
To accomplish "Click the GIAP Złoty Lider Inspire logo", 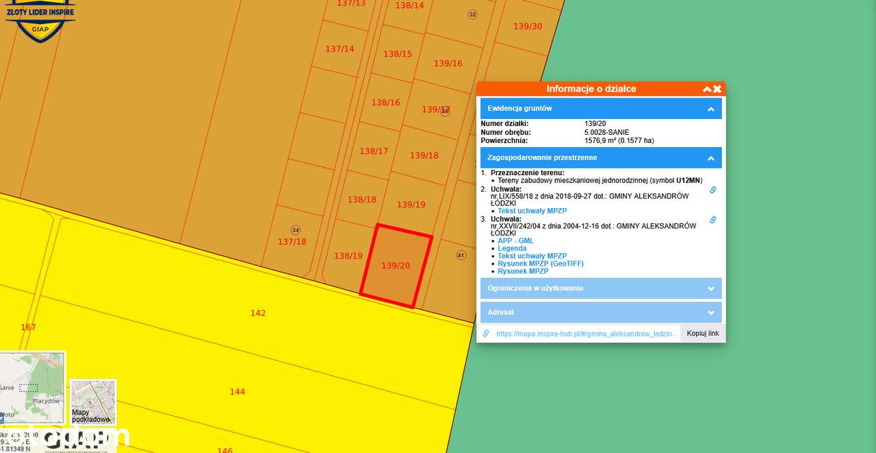I will [x=40, y=21].
